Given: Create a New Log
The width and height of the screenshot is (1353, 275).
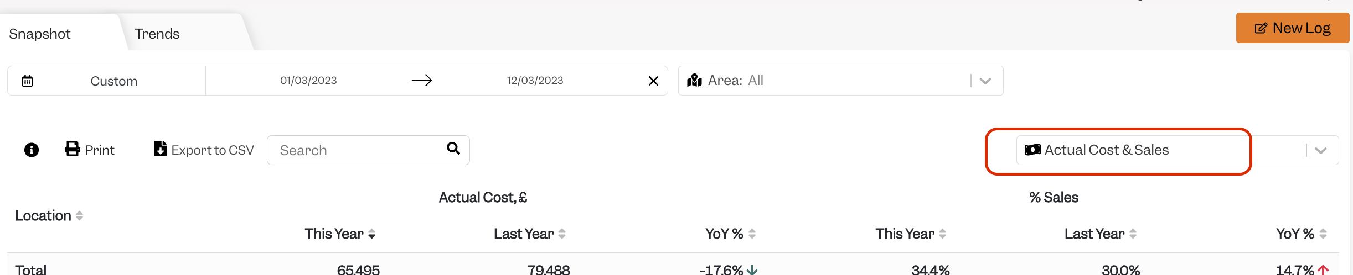Looking at the screenshot, I should coord(1293,28).
